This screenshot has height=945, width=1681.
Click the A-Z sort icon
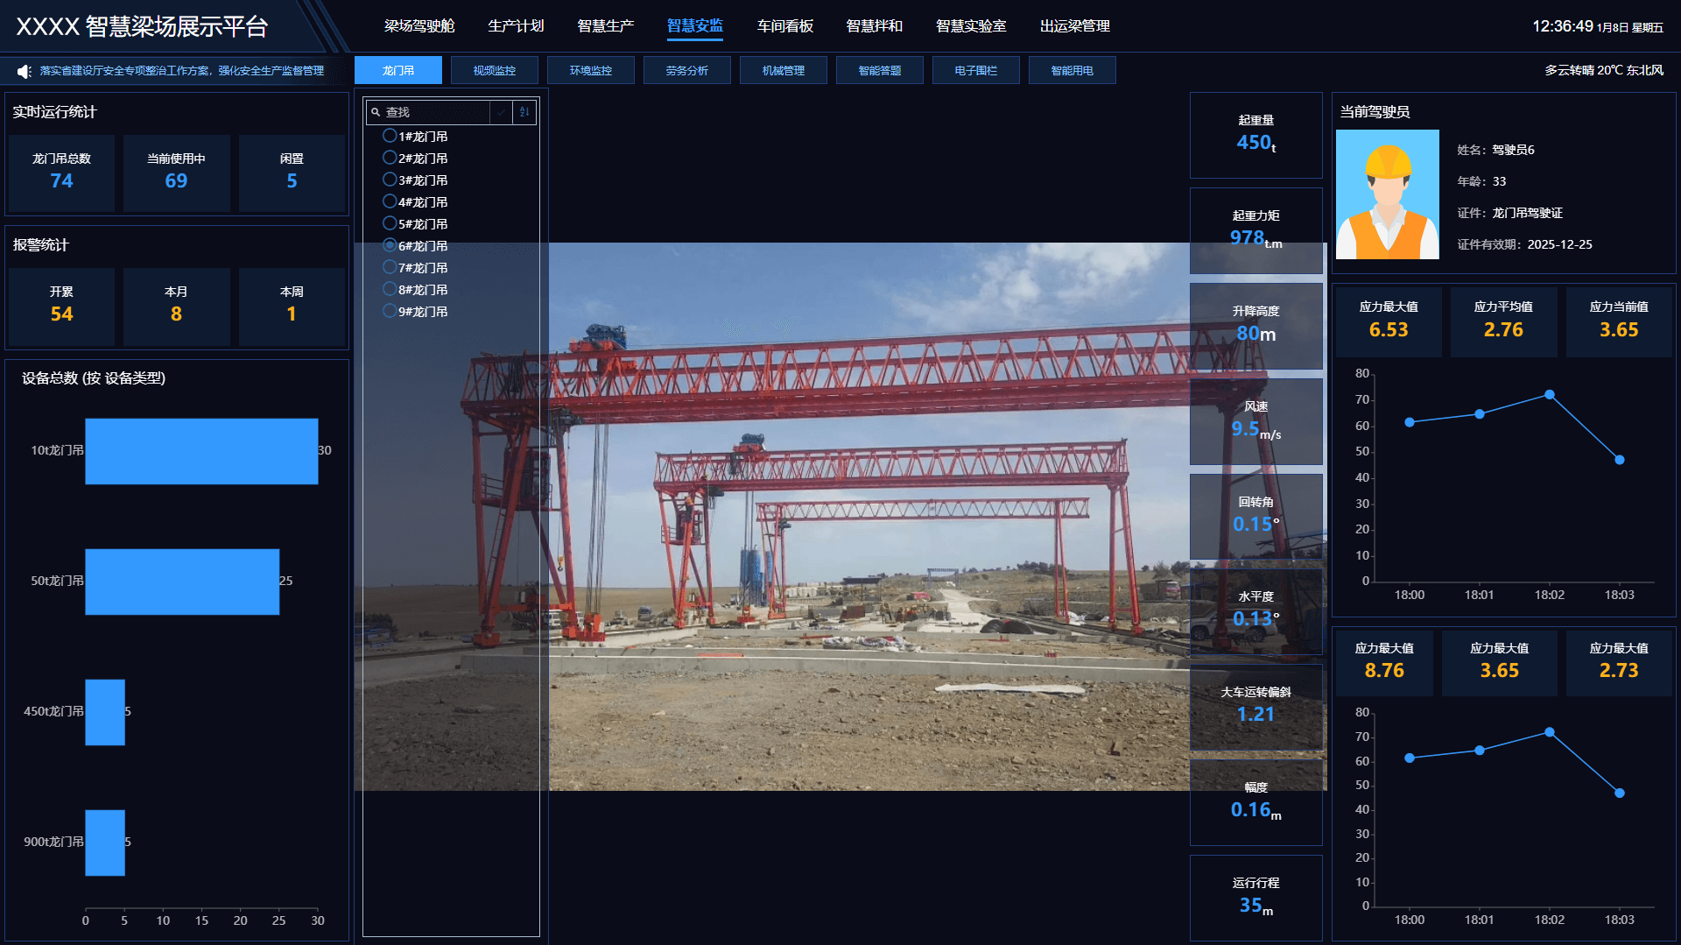pyautogui.click(x=524, y=112)
